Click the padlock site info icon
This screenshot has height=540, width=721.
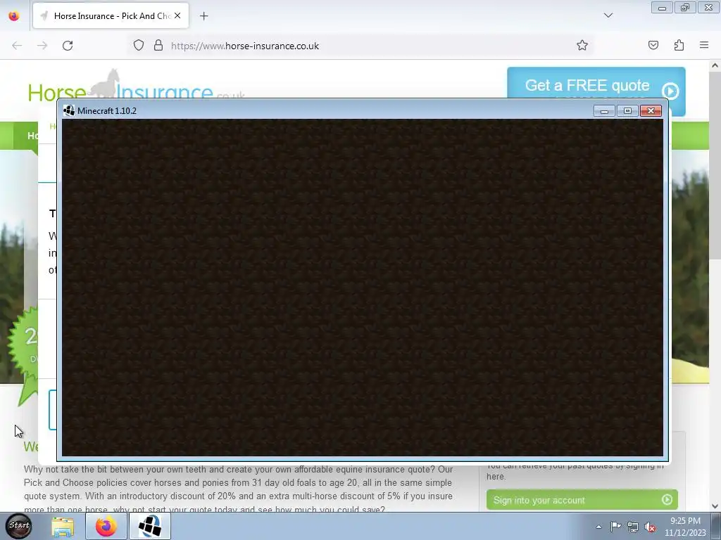(158, 46)
